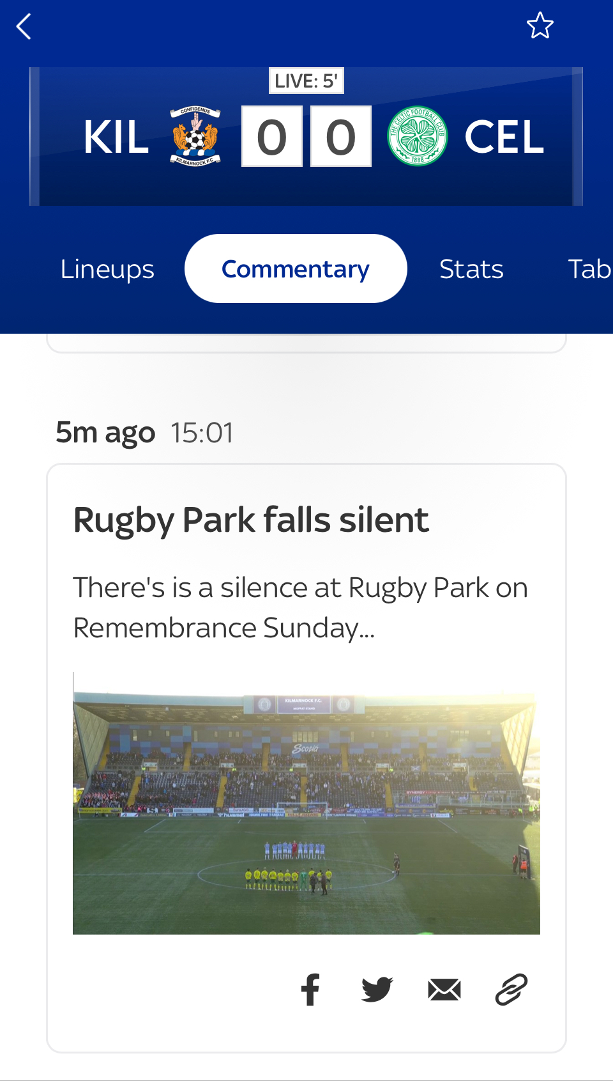
Task: Tap the Kilmarnock club crest
Action: [x=195, y=136]
